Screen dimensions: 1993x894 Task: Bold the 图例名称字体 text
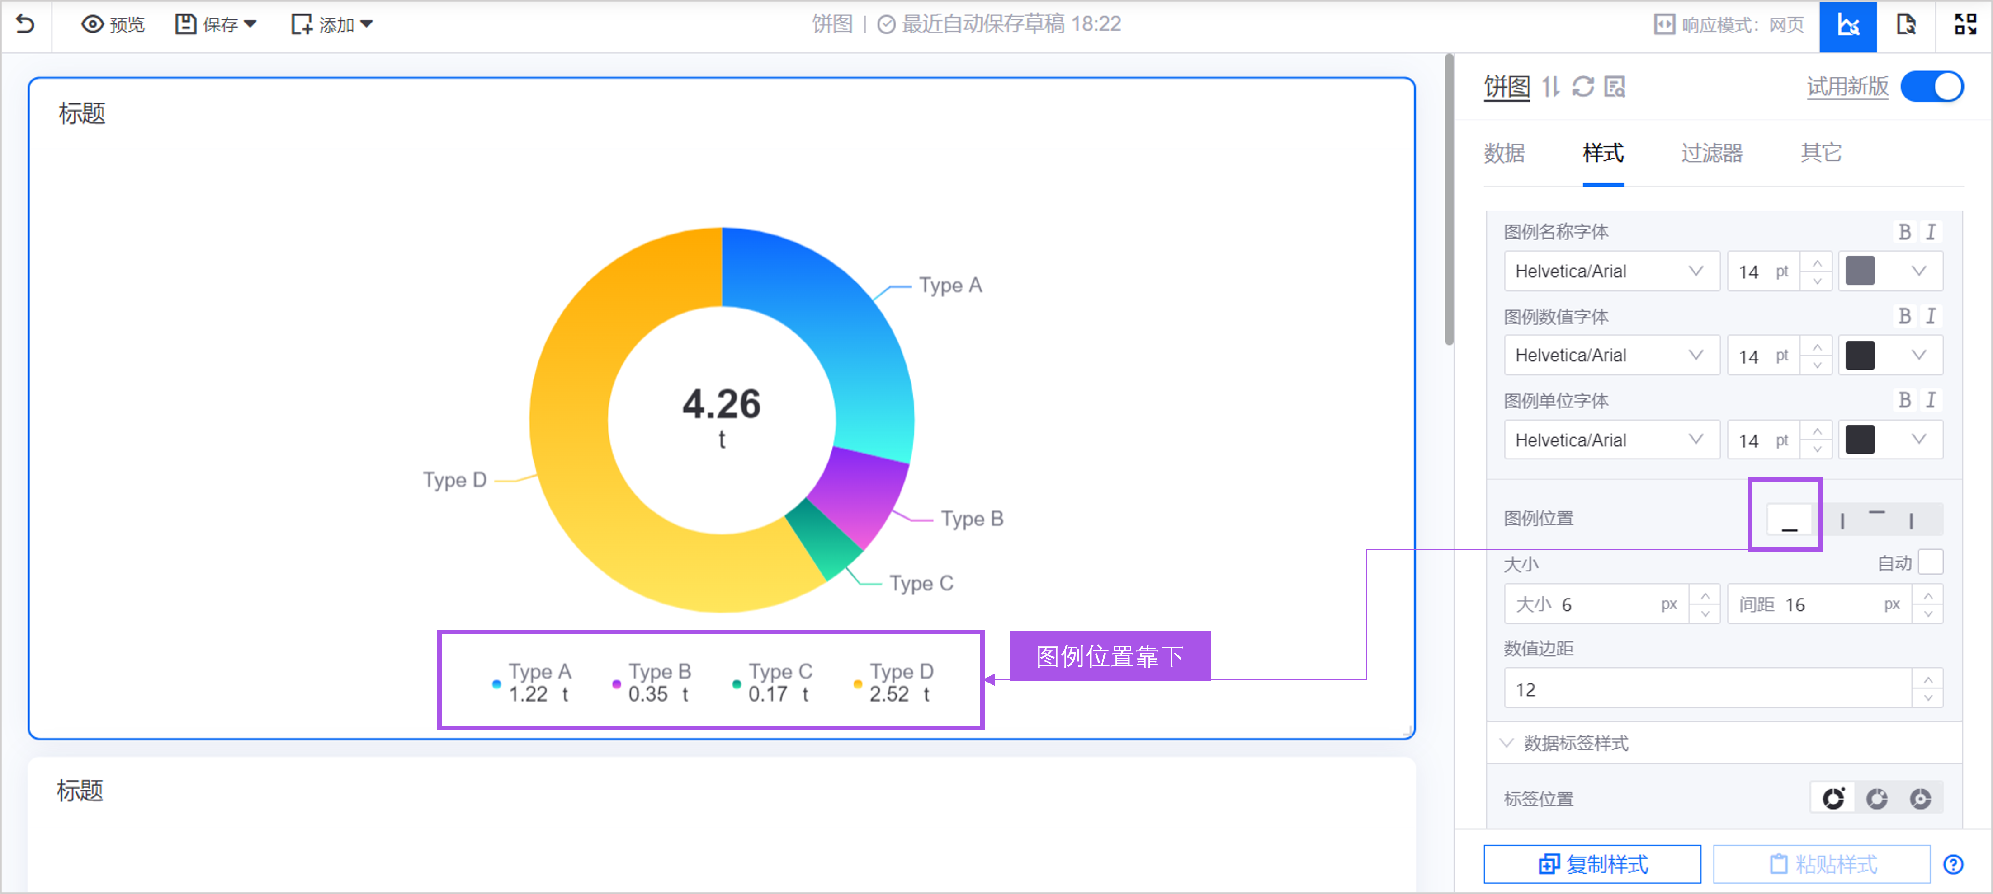click(1904, 232)
